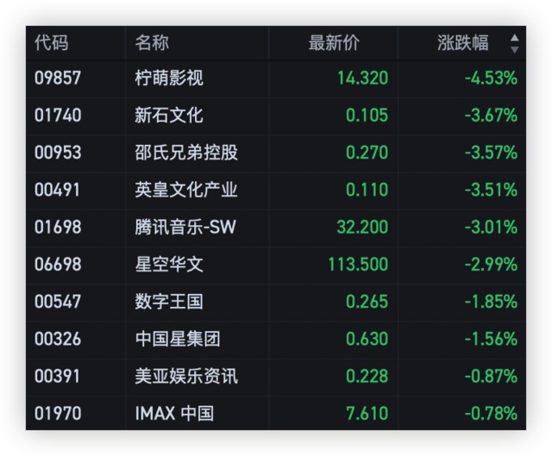The width and height of the screenshot is (552, 456).
Task: Select the 英皇文化产业 row
Action: tap(186, 190)
